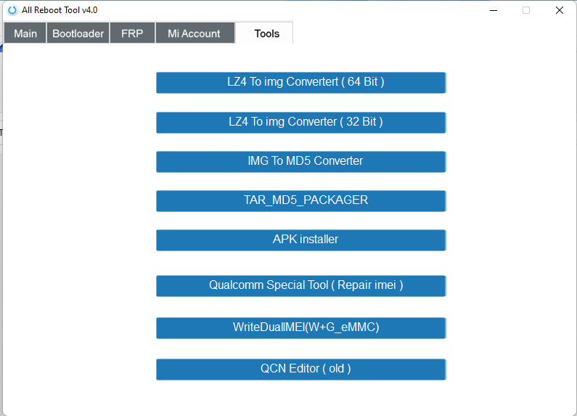Start the TAR_MD5_PACKAGER tool
The width and height of the screenshot is (577, 416).
(300, 200)
